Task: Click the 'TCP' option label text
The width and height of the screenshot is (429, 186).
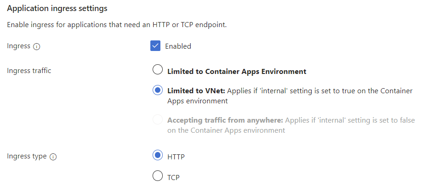Action: 173,177
